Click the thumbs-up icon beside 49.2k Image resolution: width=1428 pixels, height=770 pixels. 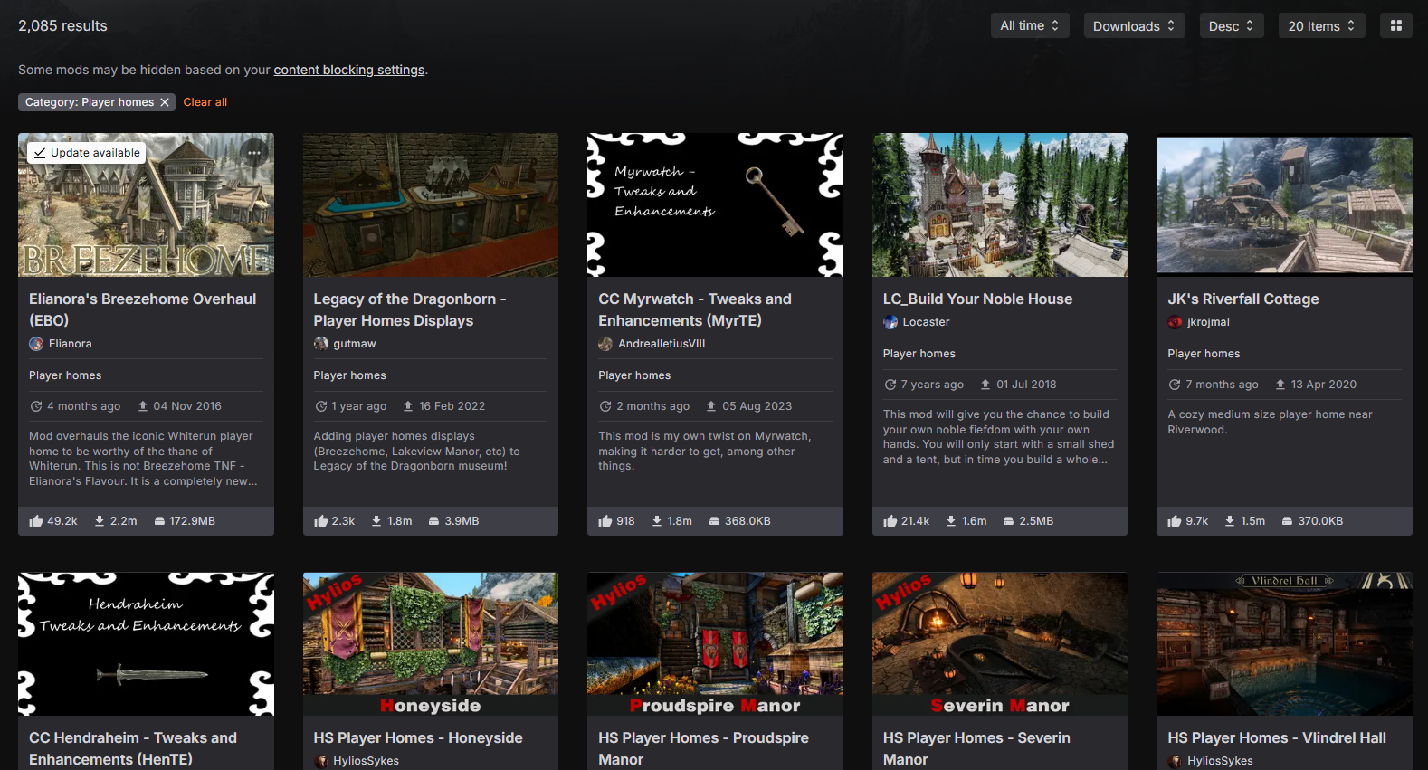(36, 521)
